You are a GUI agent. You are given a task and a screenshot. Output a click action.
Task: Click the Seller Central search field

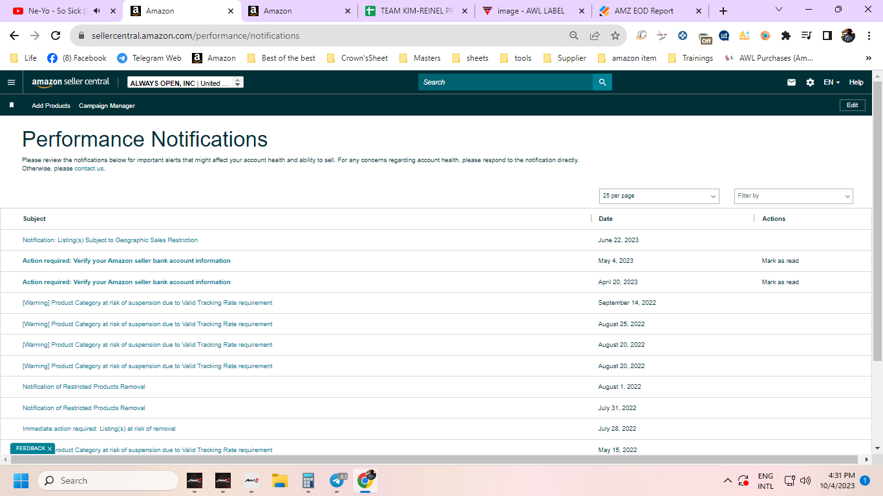pyautogui.click(x=505, y=82)
